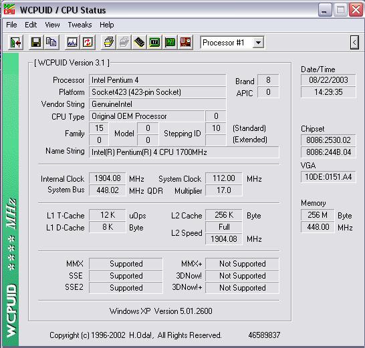365x348 pixels.
Task: Click the Platform field 'Socket423 (423-pin Socket)'
Action: 157,92
